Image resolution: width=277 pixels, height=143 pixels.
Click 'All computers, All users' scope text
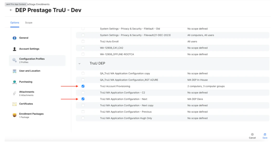pos(201,35)
